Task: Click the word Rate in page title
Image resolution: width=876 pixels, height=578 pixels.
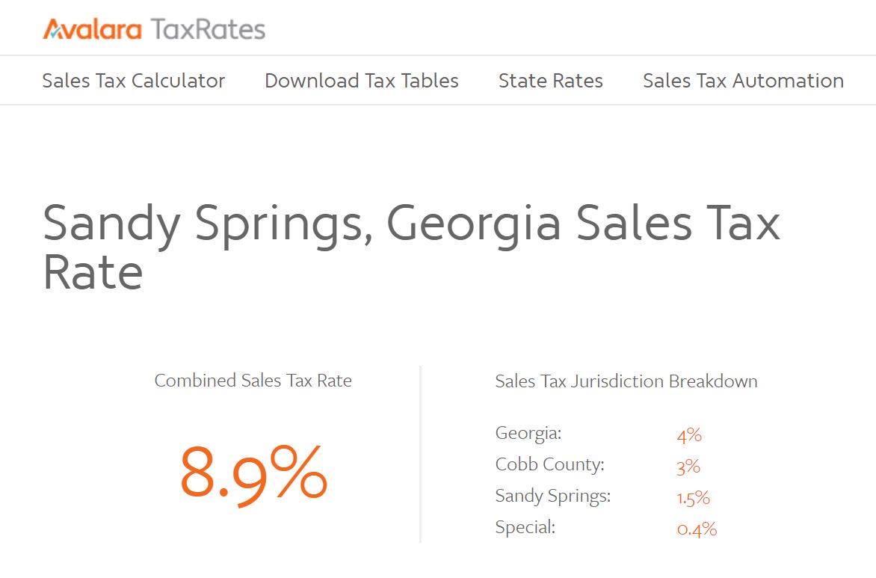Action: pyautogui.click(x=93, y=272)
